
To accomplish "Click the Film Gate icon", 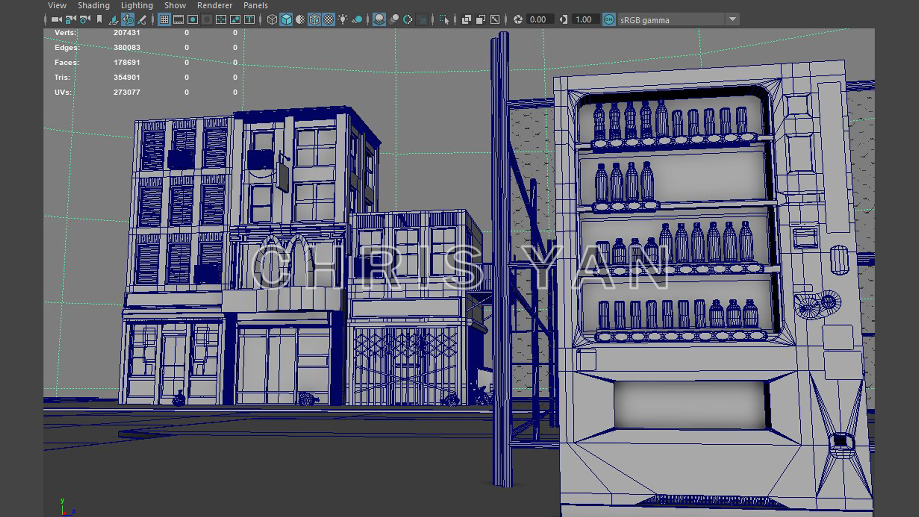I will click(x=179, y=20).
